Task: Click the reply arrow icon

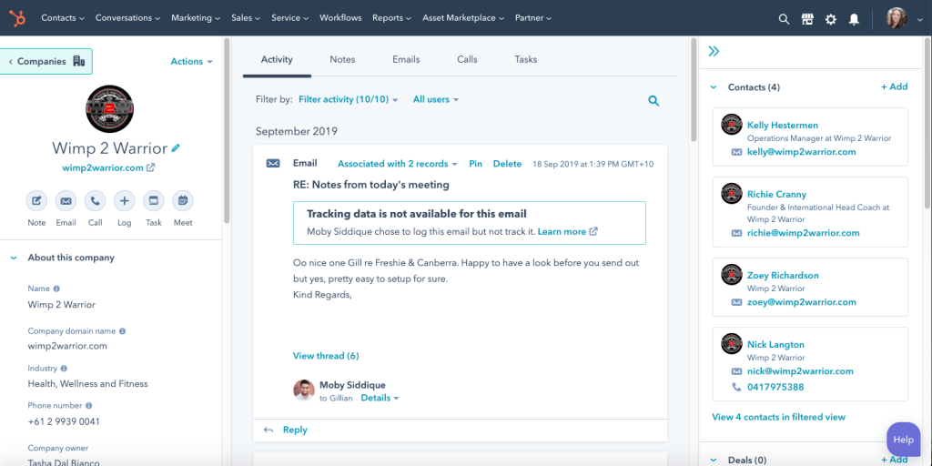Action: [x=268, y=430]
